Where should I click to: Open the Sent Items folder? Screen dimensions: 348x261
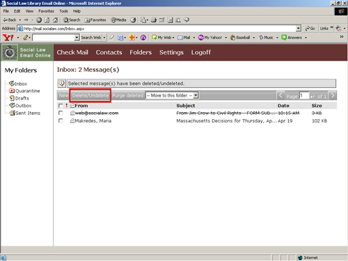(24, 113)
